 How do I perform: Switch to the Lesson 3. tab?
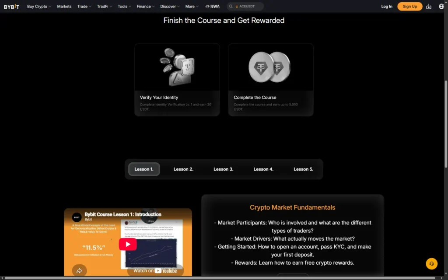(224, 169)
